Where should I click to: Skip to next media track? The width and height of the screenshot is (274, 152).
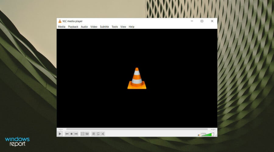(76, 134)
